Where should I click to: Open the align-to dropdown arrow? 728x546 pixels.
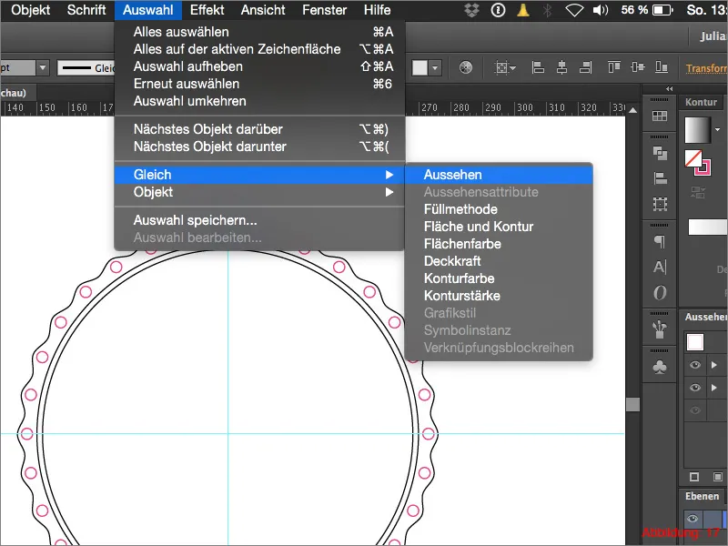click(512, 68)
